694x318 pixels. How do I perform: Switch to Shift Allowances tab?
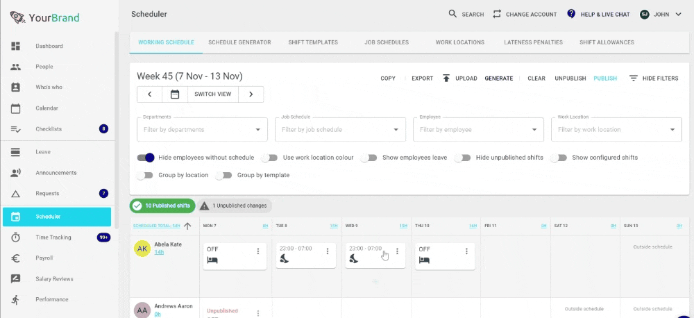point(607,42)
